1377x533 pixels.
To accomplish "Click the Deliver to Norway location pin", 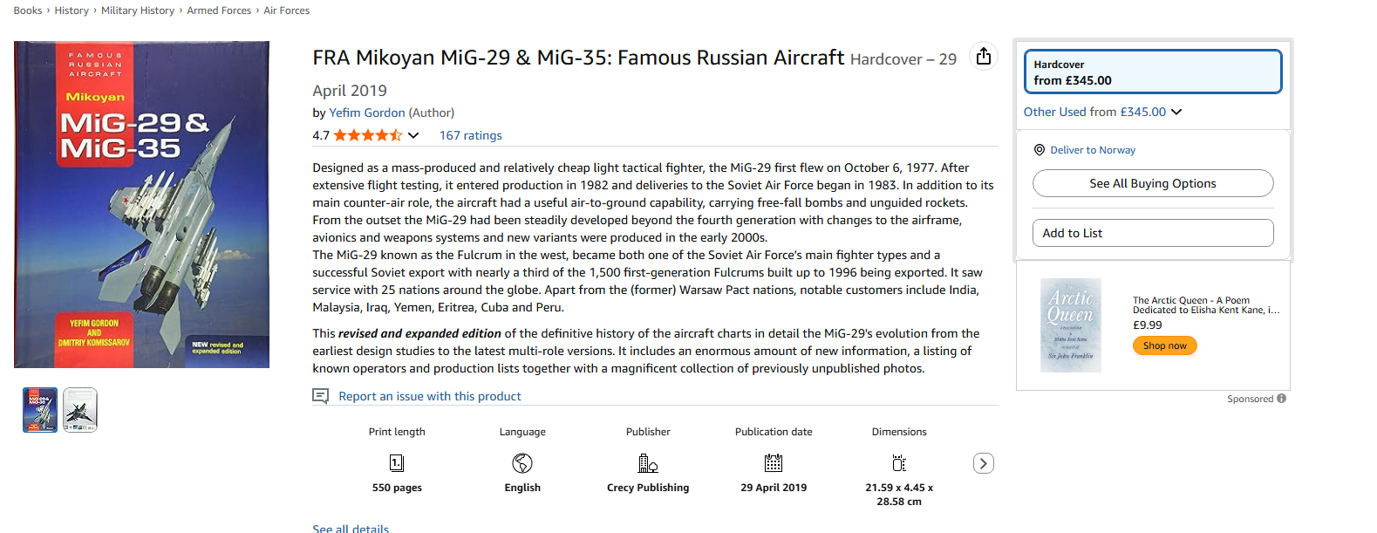I will (x=1039, y=150).
